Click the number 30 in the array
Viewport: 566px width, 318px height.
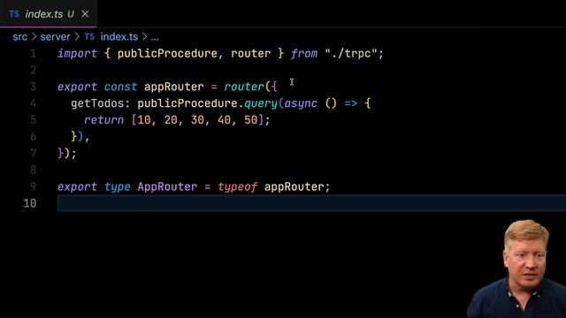point(197,120)
